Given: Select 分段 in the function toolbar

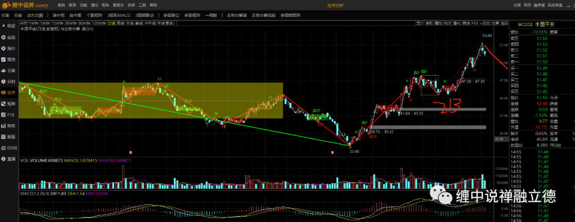Looking at the screenshot, I should tap(18, 15).
